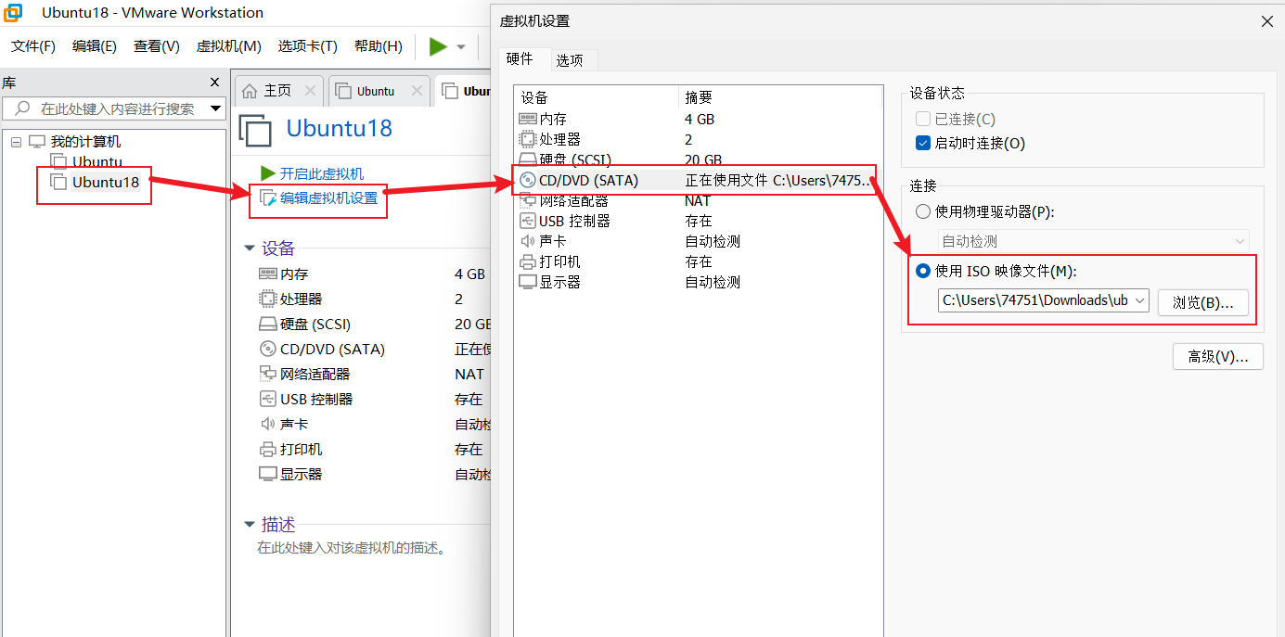This screenshot has height=637, width=1285.
Task: Select the CD/DVD (SATA) disc icon in the hardware list
Action: [x=527, y=181]
